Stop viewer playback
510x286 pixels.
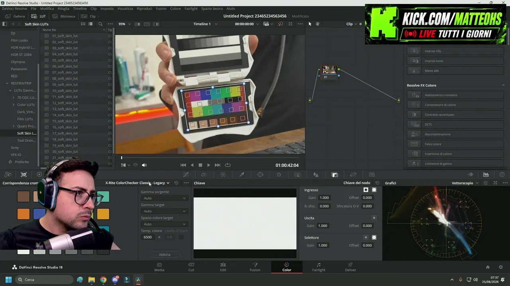tap(200, 165)
